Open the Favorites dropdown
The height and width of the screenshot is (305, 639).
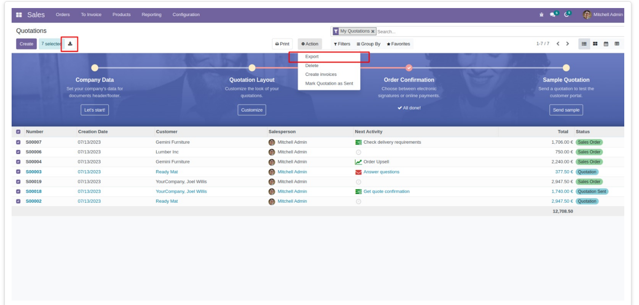click(398, 44)
